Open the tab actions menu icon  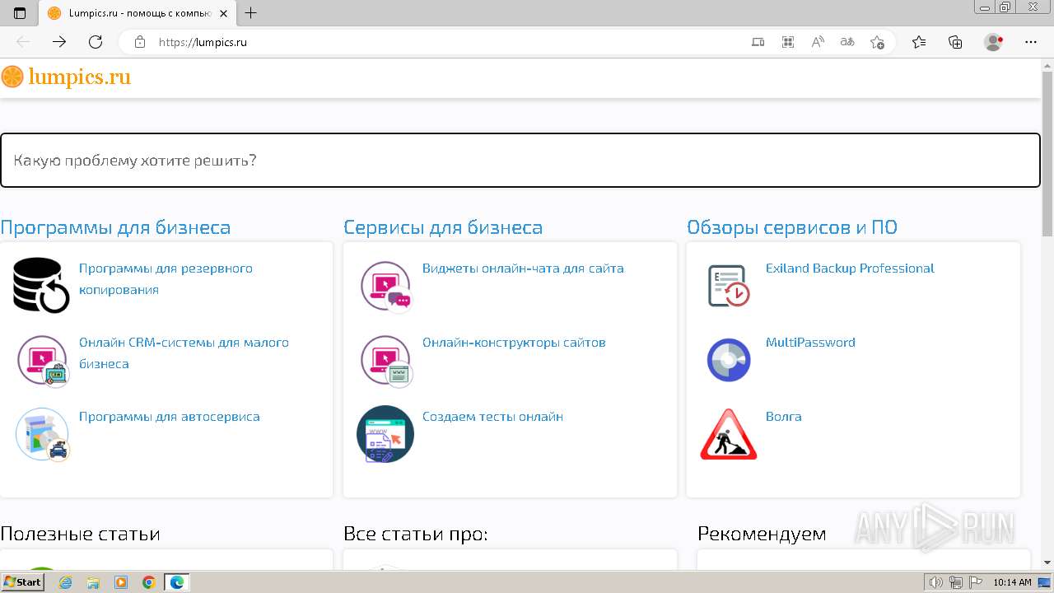click(20, 13)
